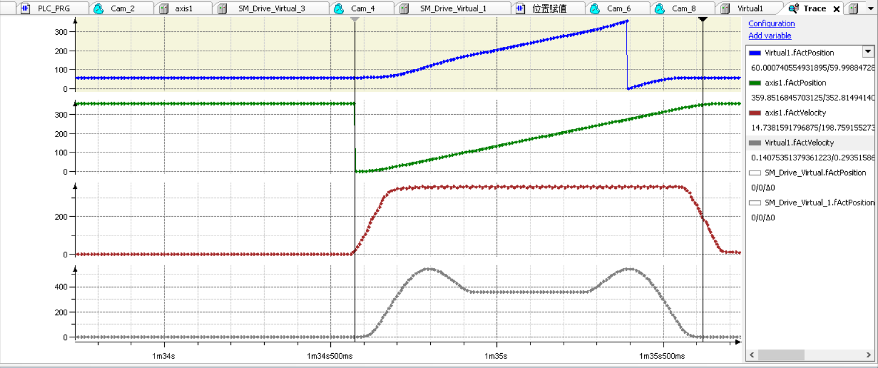Click the 1m34s500ms time axis label
The width and height of the screenshot is (878, 368).
(x=330, y=356)
